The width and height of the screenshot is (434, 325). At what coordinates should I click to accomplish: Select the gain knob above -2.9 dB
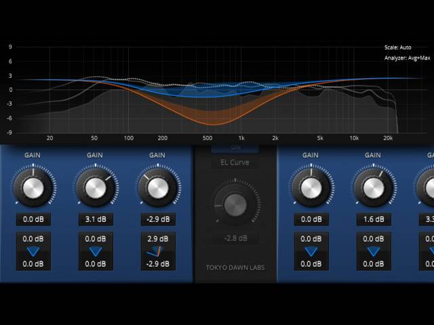pos(158,188)
